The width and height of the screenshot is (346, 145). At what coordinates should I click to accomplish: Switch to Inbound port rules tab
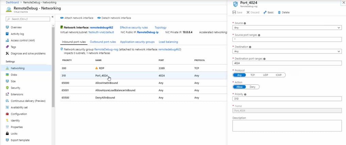pyautogui.click(x=74, y=42)
